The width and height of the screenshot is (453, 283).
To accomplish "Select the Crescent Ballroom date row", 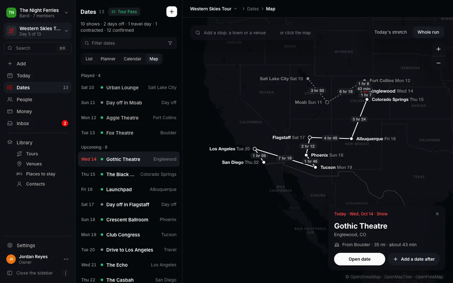I will click(129, 220).
